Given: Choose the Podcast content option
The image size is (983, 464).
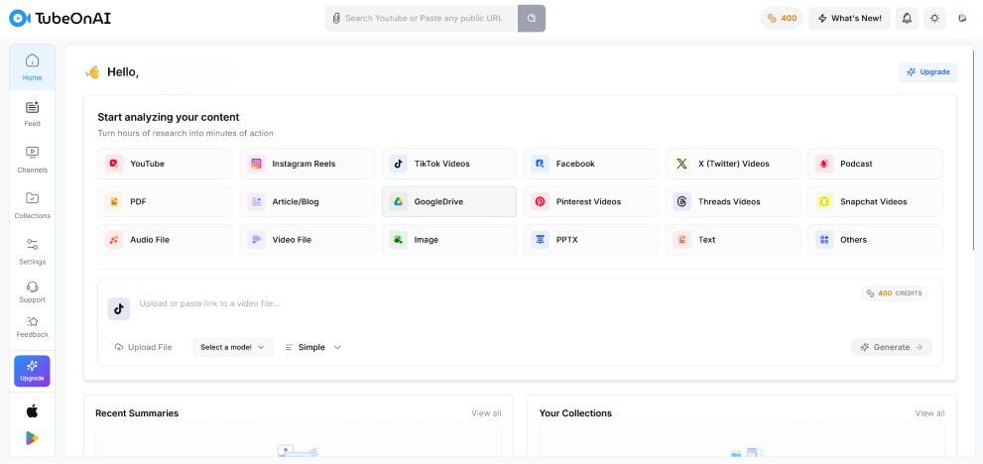Looking at the screenshot, I should click(x=875, y=164).
